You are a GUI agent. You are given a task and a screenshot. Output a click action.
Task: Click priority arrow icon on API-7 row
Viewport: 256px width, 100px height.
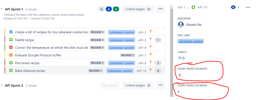coord(150,54)
